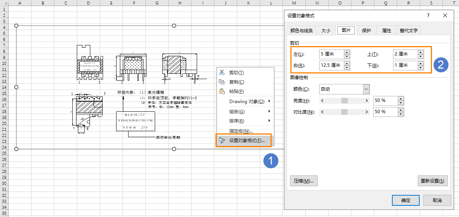The width and height of the screenshot is (459, 217).
Task: Switch to the 颜色与线条 tab
Action: (x=301, y=31)
